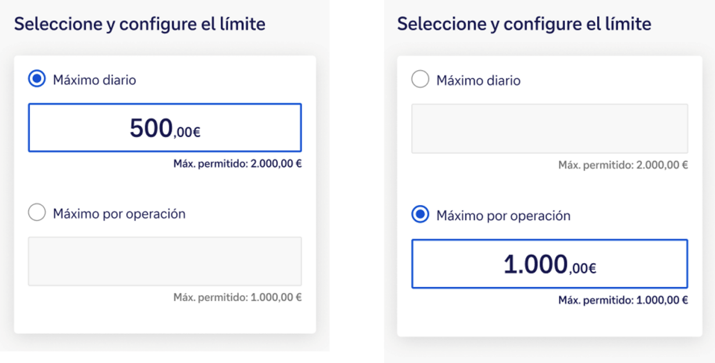Click the bold "Máx. permitido: 2.000,00 €" hint
The width and height of the screenshot is (715, 363).
pos(237,164)
